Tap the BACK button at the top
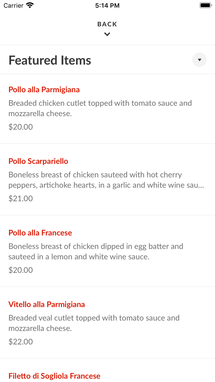Screen dimensions: 215x382 coord(107,24)
